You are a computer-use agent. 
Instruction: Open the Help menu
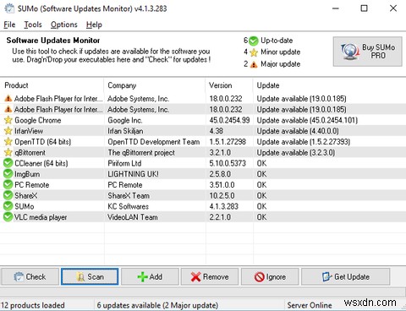pos(94,25)
